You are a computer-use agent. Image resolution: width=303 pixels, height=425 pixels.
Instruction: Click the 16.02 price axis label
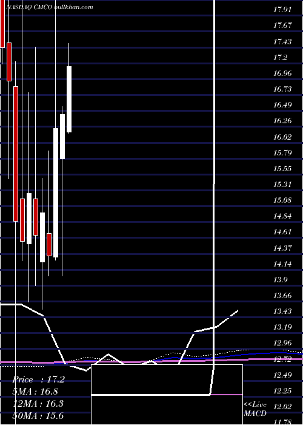(282, 137)
